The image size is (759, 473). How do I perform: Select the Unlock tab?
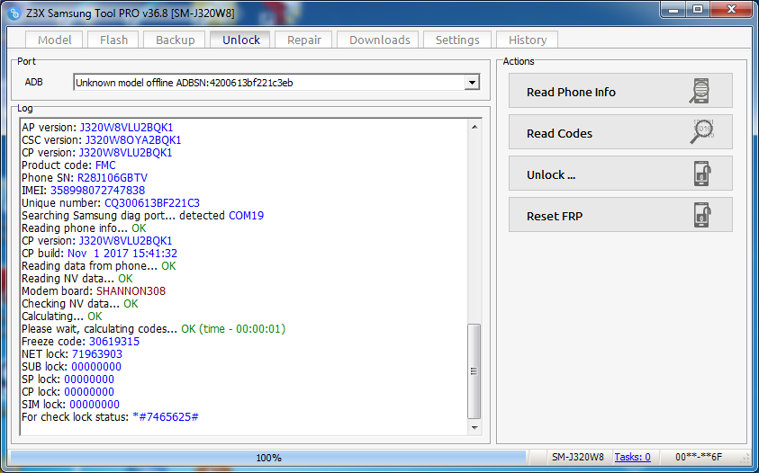241,40
